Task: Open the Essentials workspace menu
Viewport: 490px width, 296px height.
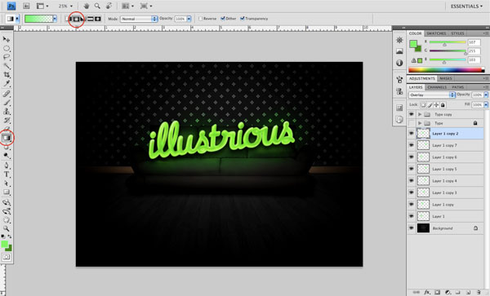Action: 466,7
